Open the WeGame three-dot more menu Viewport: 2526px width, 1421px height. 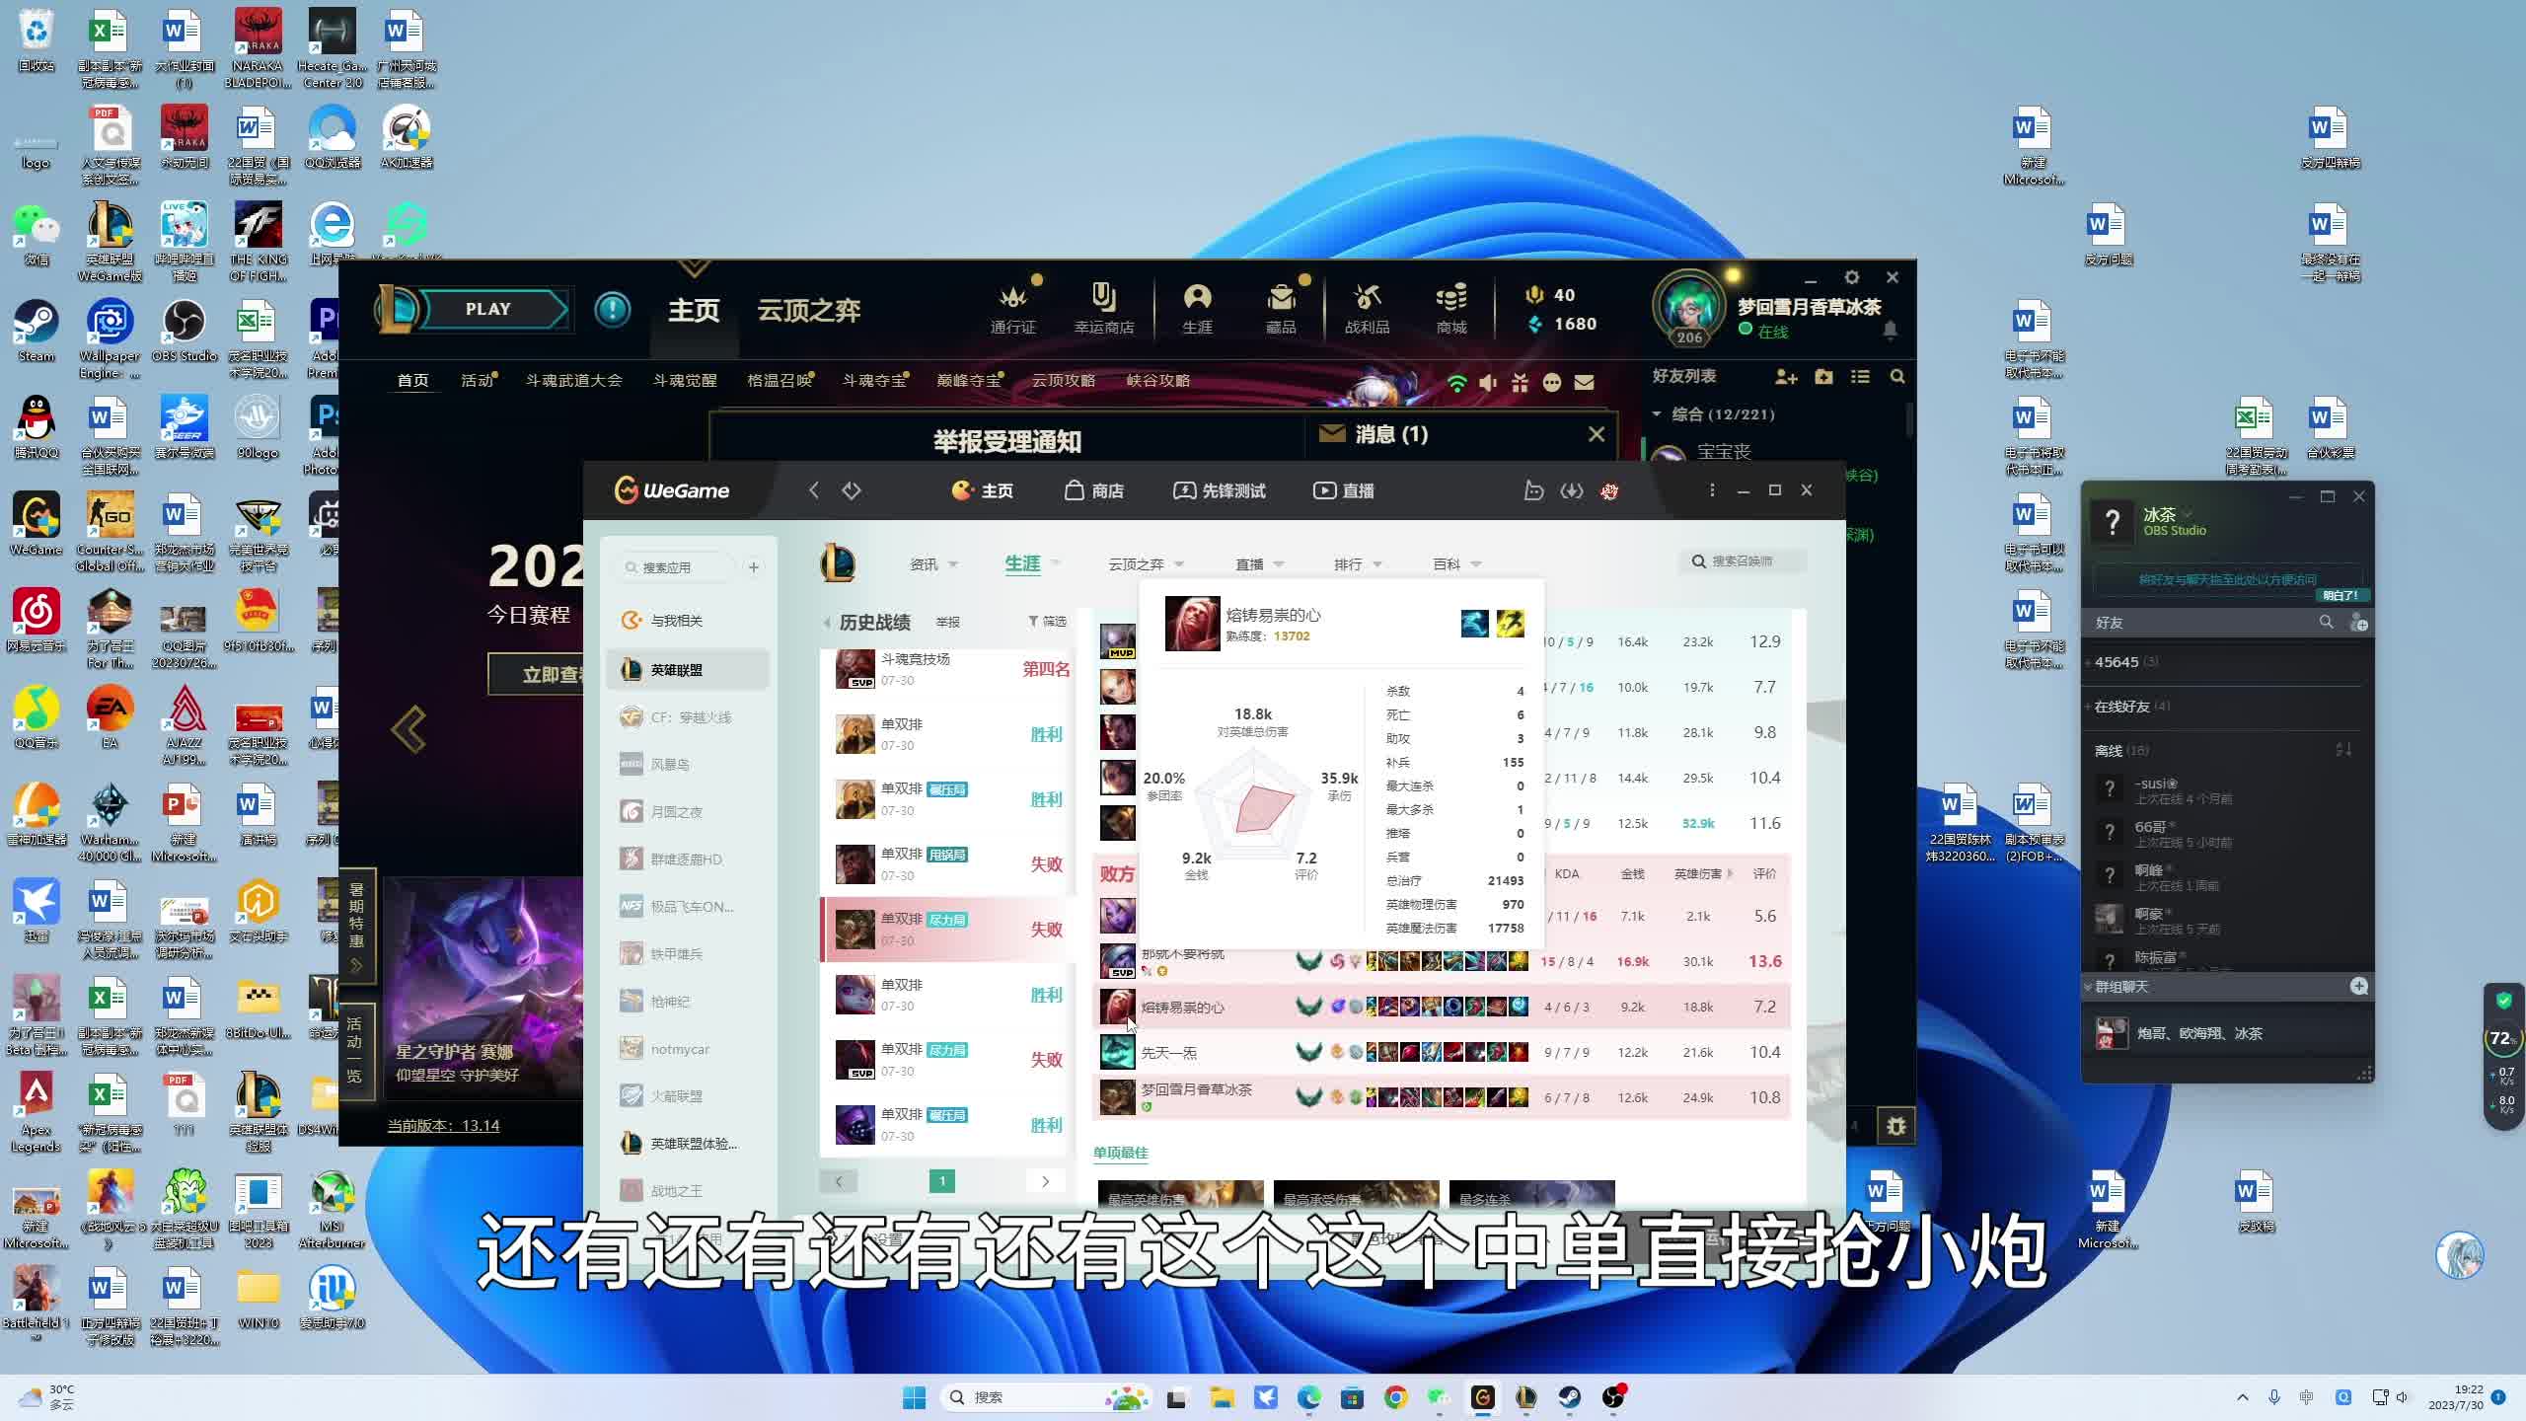[x=1712, y=490]
